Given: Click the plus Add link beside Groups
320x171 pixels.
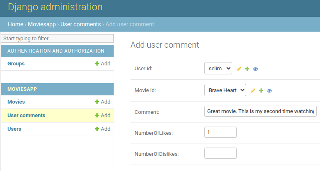Looking at the screenshot, I should tap(103, 64).
